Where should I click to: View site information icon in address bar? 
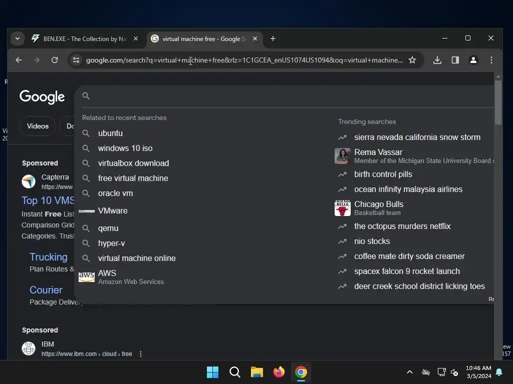coord(76,60)
